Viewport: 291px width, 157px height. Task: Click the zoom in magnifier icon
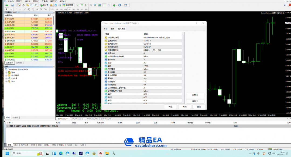[91, 5]
